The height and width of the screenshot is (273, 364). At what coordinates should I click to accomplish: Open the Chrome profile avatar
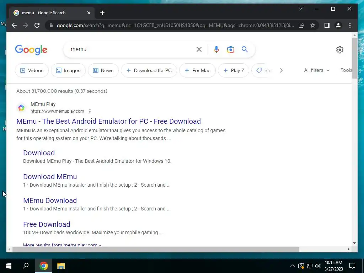[x=338, y=25]
